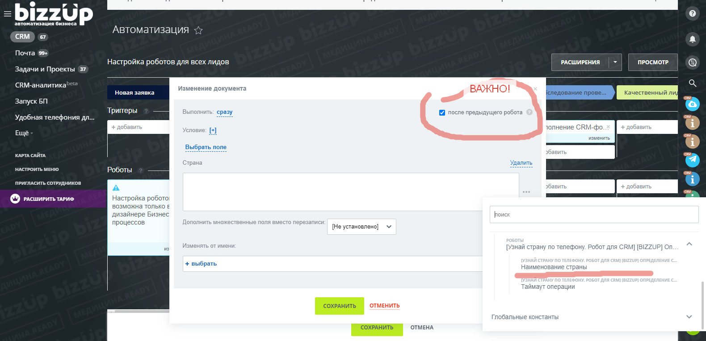Click the bizzup logo

[x=54, y=14]
